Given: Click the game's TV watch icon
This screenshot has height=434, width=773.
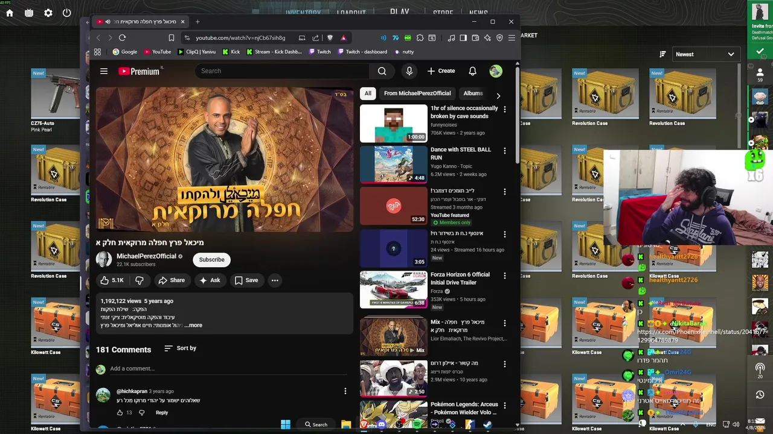Looking at the screenshot, I should click(x=29, y=13).
